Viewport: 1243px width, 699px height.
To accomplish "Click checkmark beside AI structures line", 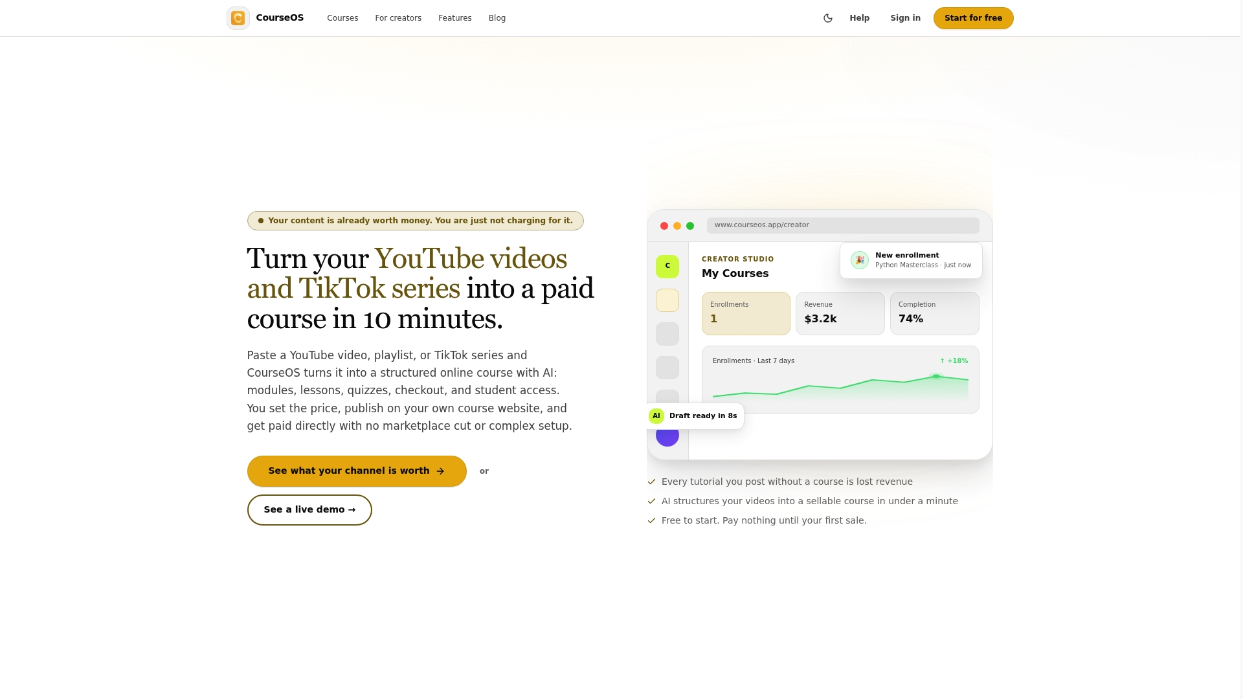I will click(x=651, y=502).
